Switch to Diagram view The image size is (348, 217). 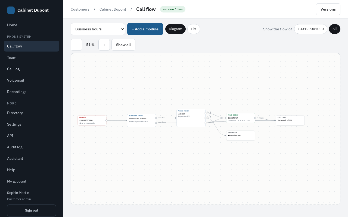click(x=175, y=29)
